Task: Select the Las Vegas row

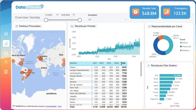Action: coord(98,90)
